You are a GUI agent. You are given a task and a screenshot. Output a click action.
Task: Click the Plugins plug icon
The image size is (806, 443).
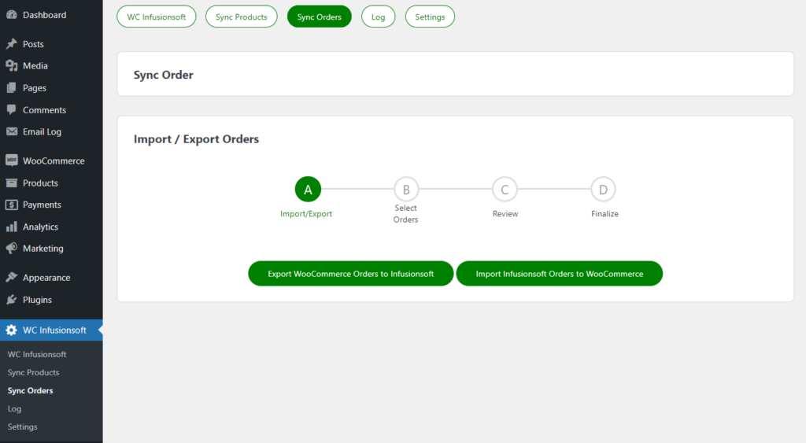pyautogui.click(x=11, y=300)
